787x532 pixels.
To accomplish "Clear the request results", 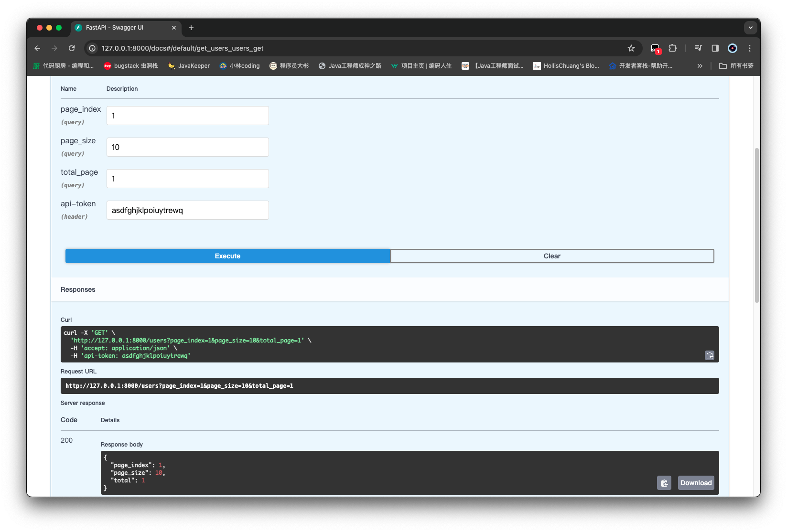I will (x=552, y=256).
